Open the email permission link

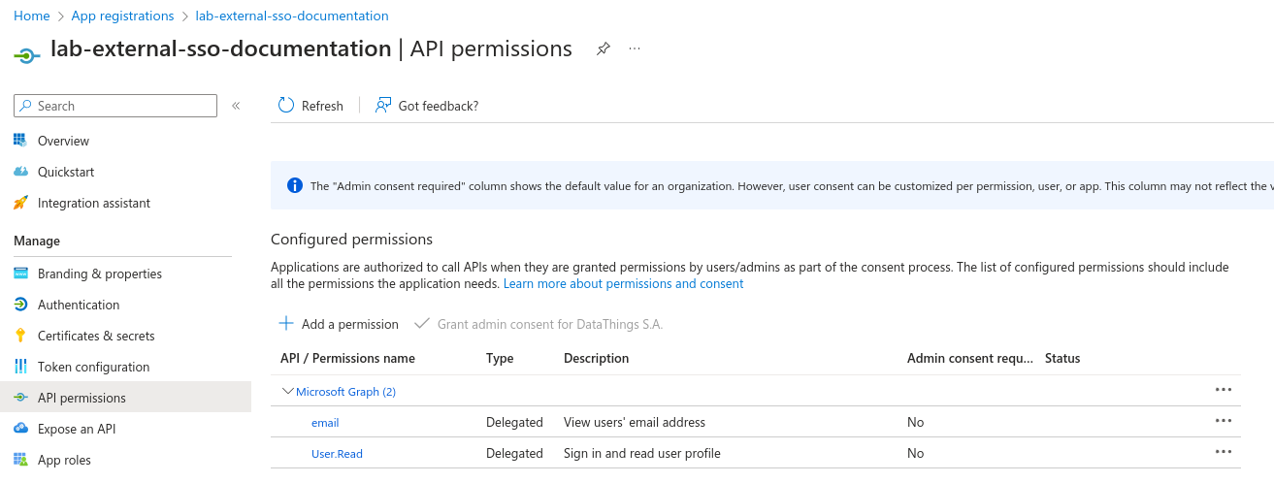[325, 423]
